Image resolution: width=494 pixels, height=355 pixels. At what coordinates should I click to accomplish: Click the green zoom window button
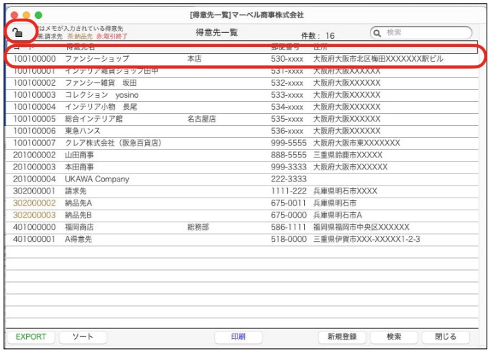[x=38, y=14]
